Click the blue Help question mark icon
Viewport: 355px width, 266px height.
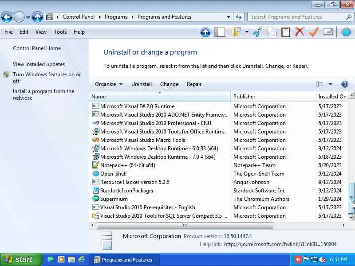pyautogui.click(x=345, y=84)
